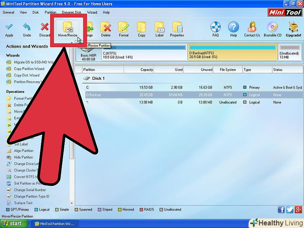Open the Wizard menu

(x=92, y=13)
